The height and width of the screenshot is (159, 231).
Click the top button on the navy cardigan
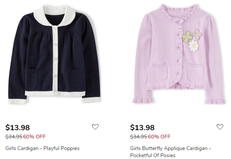coord(55,28)
